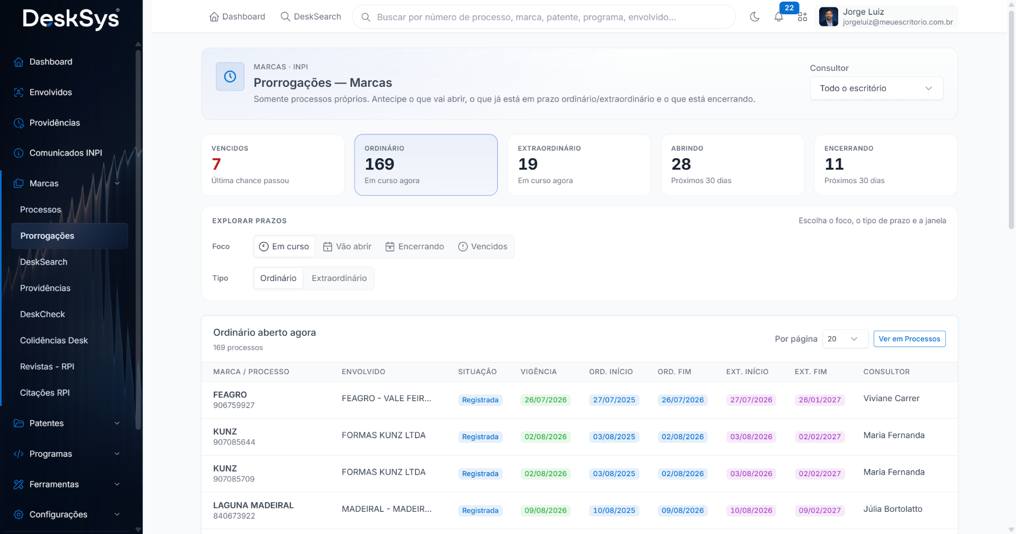Click the clock icon beside Prorrogações title
The image size is (1016, 534).
pos(230,77)
